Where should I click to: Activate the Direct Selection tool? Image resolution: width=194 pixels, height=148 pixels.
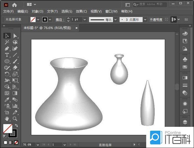(15, 36)
